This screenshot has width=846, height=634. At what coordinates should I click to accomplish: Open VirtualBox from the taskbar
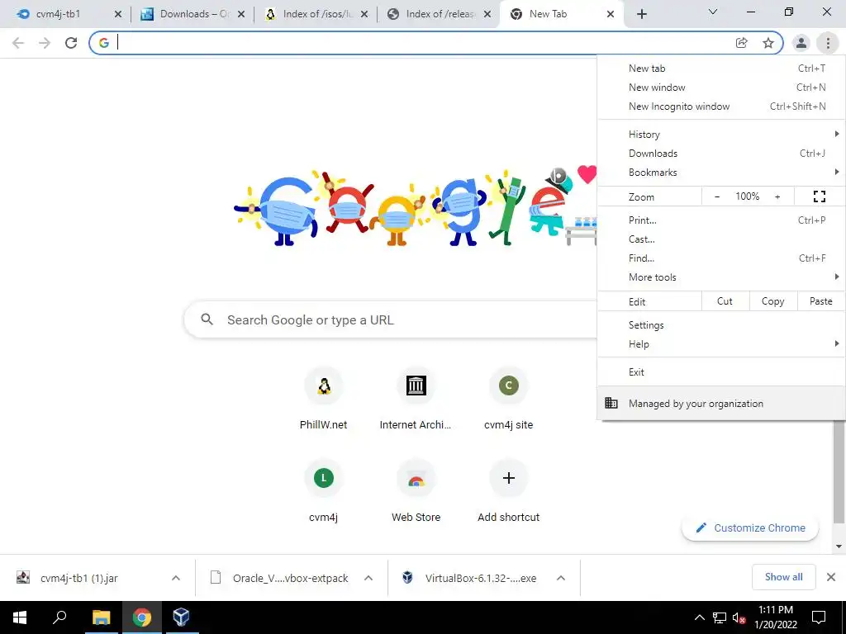tap(181, 617)
